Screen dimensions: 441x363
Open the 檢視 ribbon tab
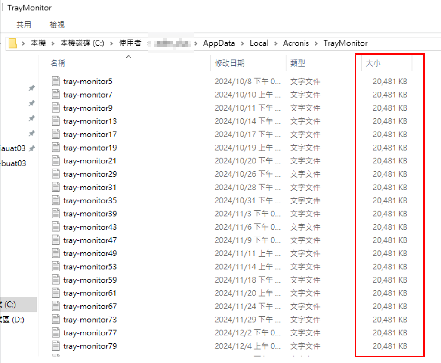[x=57, y=25]
